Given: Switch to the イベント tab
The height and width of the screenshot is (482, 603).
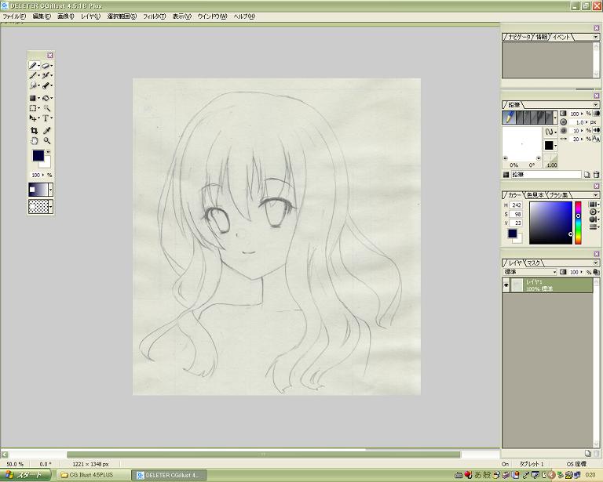Looking at the screenshot, I should click(562, 37).
